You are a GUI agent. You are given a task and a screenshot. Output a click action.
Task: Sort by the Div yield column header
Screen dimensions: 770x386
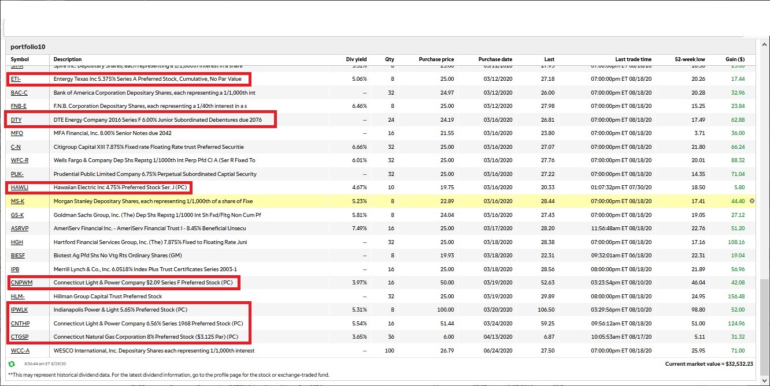(x=356, y=59)
